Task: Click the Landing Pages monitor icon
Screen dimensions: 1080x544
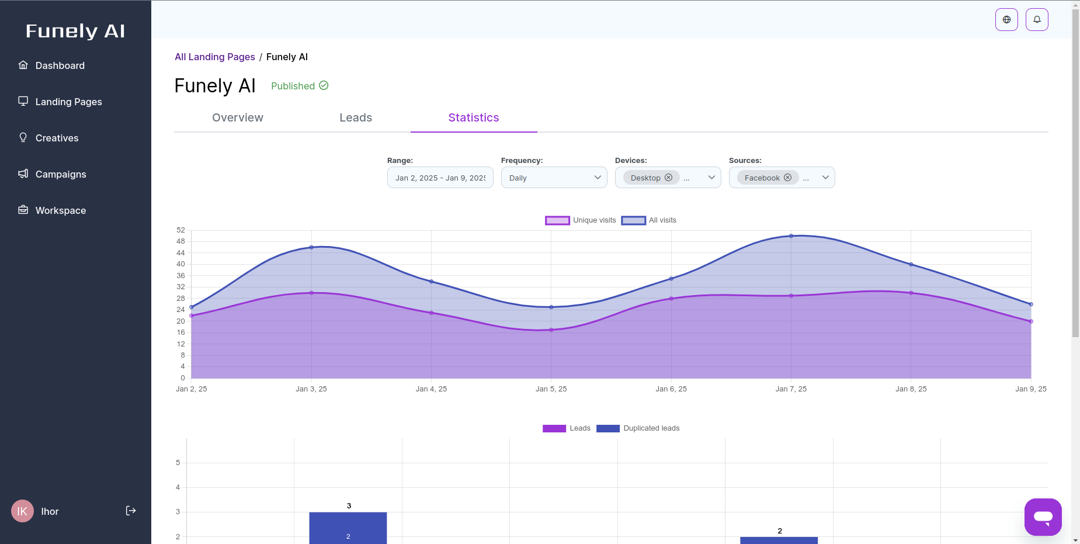Action: point(23,101)
